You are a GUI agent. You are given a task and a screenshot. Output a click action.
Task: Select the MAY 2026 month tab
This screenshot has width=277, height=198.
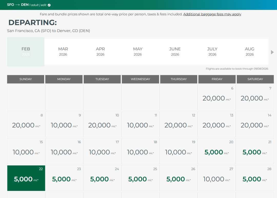click(138, 52)
